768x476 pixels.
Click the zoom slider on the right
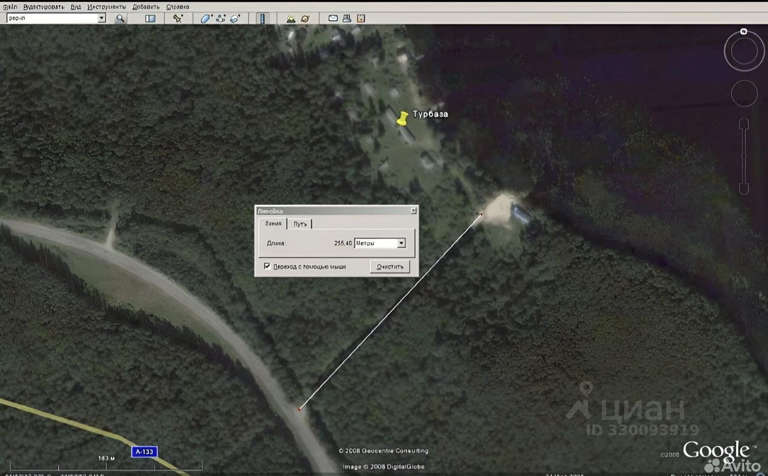point(744,157)
